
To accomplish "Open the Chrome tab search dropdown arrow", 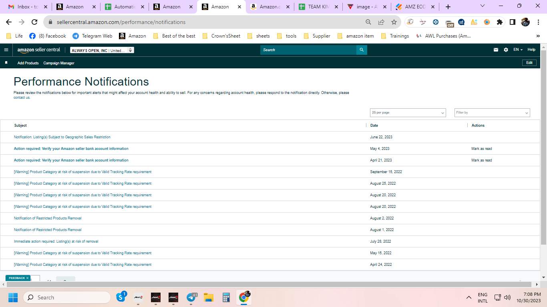I will point(482,6).
